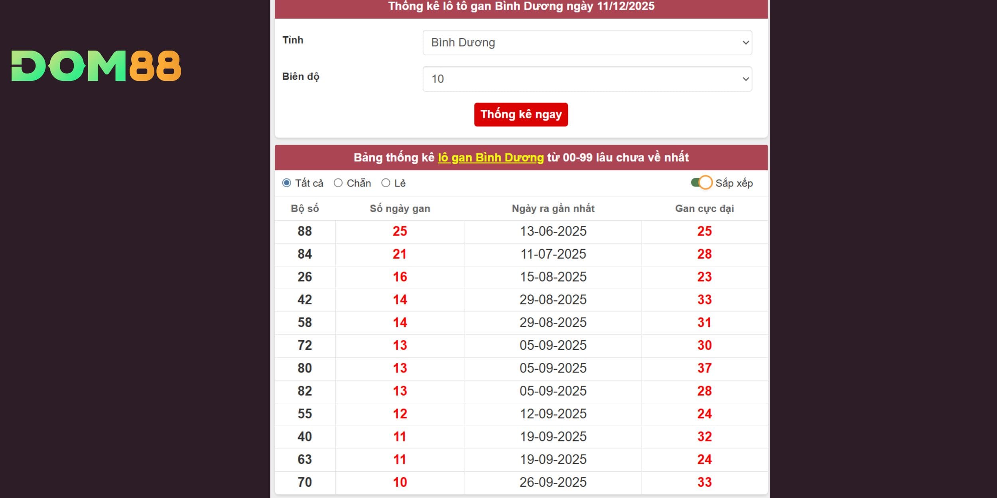
Task: Click the Bộ số column header
Action: pyautogui.click(x=305, y=208)
